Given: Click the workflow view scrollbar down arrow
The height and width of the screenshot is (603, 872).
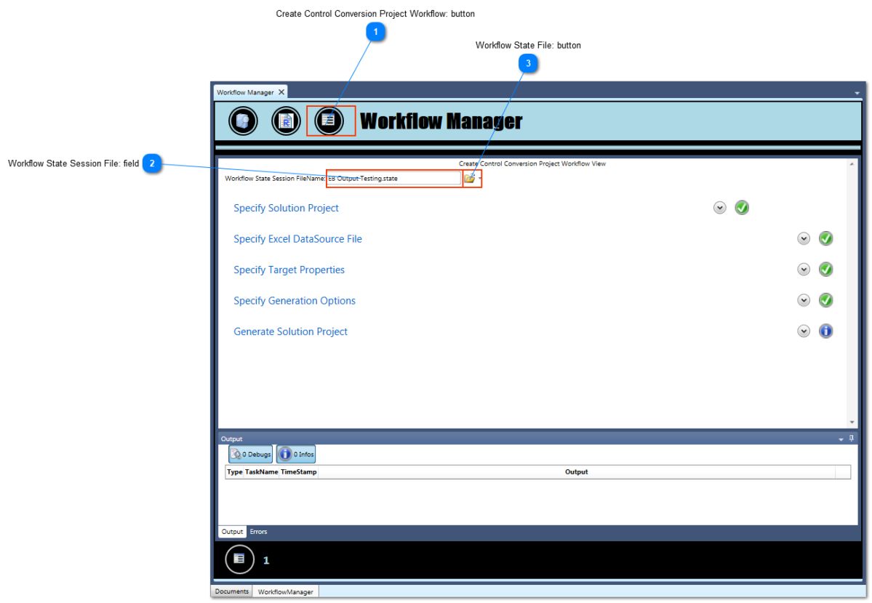Looking at the screenshot, I should (x=852, y=422).
